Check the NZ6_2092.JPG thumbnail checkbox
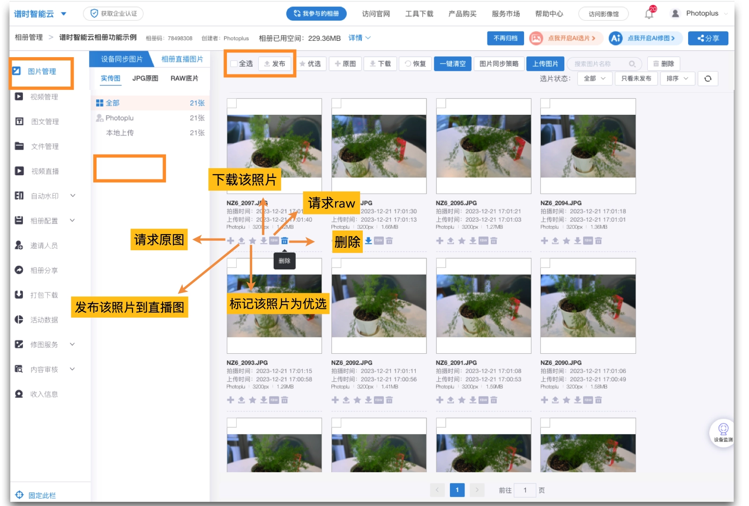The height and width of the screenshot is (506, 749). [337, 263]
